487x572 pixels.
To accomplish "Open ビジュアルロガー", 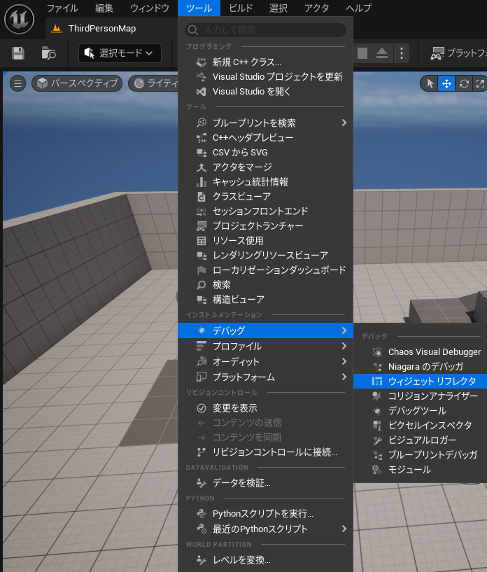I will [x=421, y=440].
